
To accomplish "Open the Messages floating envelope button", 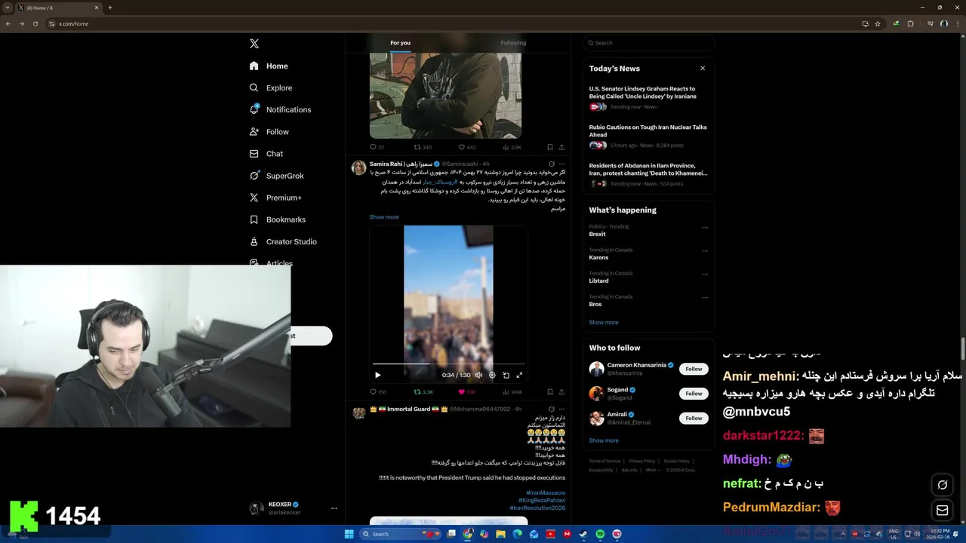I will click(943, 511).
